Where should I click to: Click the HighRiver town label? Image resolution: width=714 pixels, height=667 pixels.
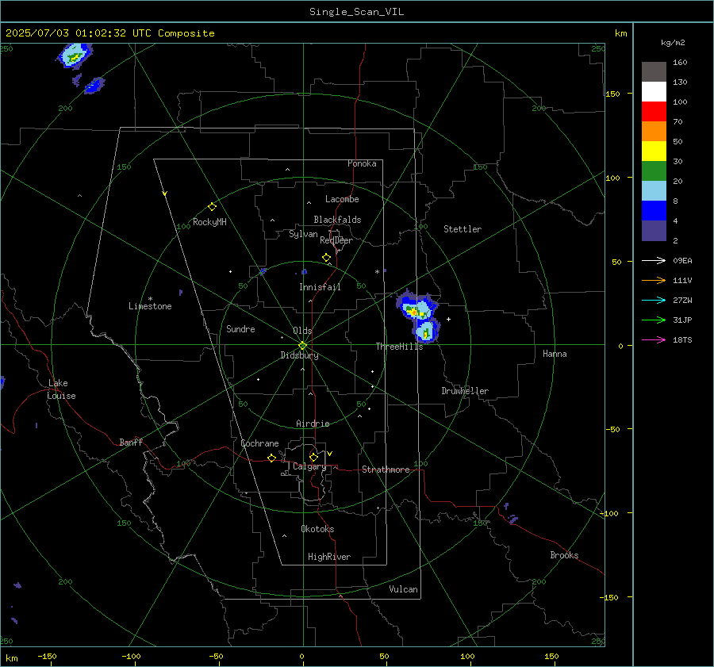click(x=329, y=557)
